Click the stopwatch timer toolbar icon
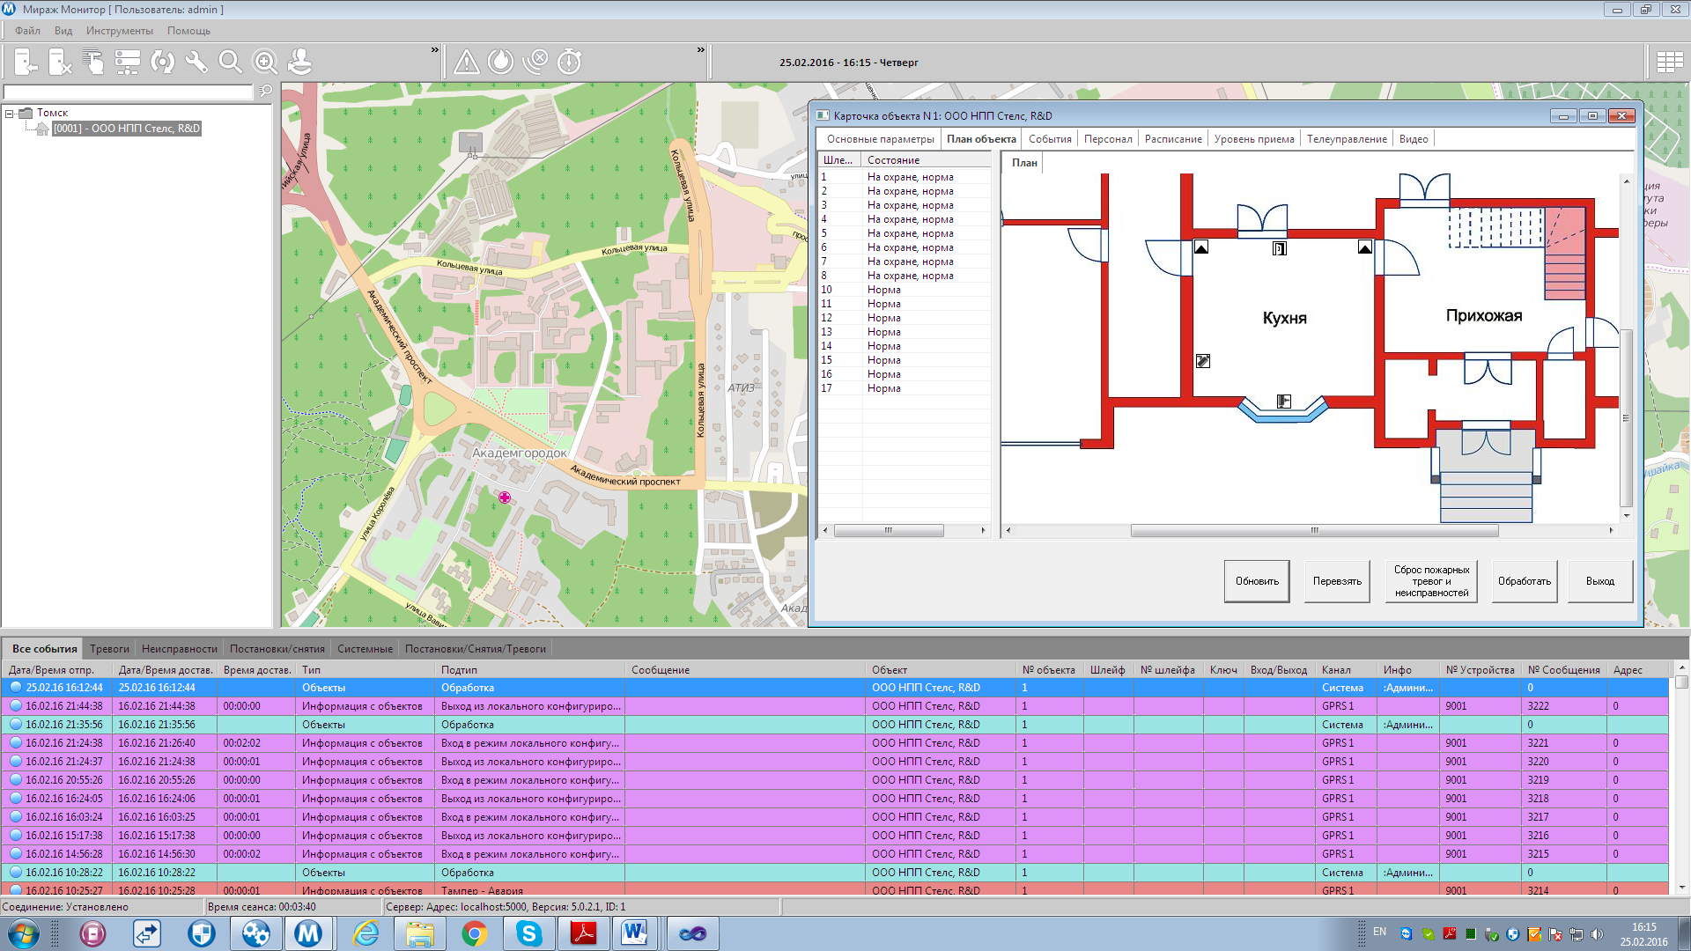Screen dimensions: 1691x951 (569, 62)
